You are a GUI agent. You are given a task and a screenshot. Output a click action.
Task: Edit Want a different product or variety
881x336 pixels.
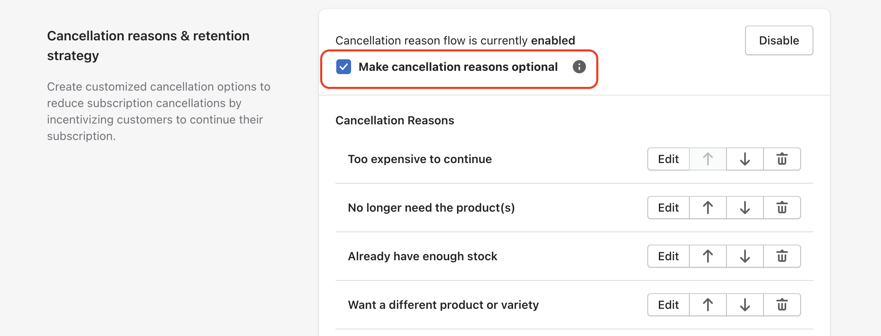tap(668, 305)
